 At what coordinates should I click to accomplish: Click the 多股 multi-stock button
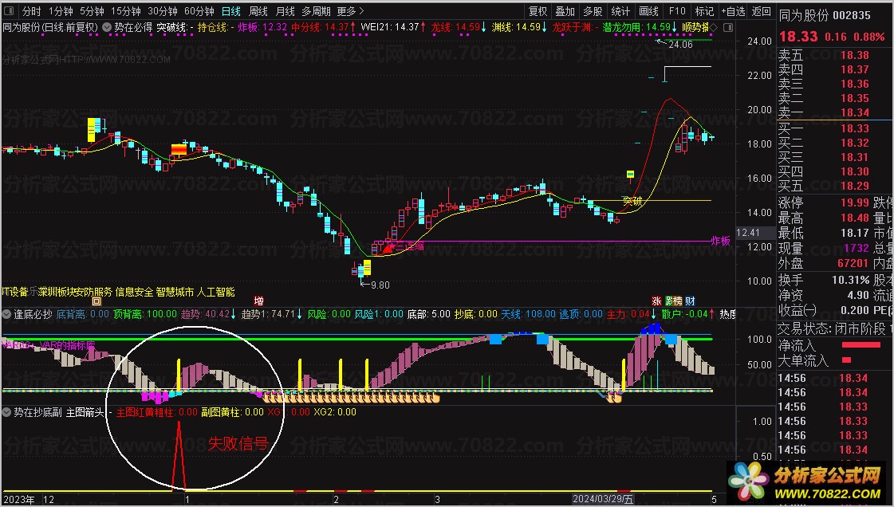pyautogui.click(x=593, y=11)
